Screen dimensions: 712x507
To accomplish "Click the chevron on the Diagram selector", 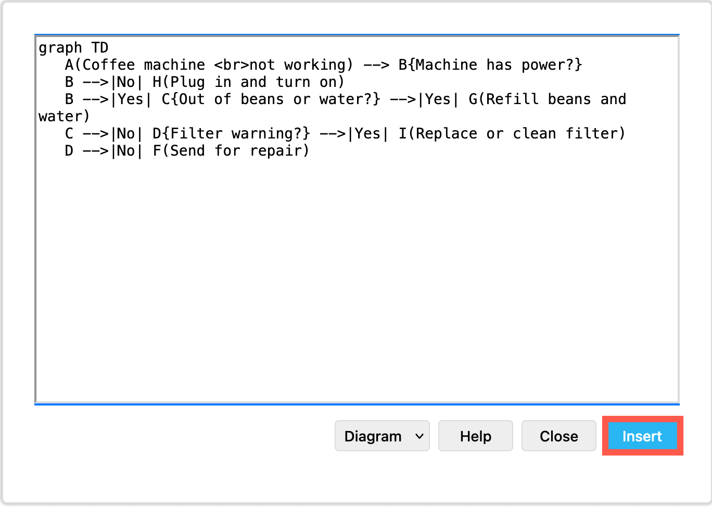I will pyautogui.click(x=419, y=436).
